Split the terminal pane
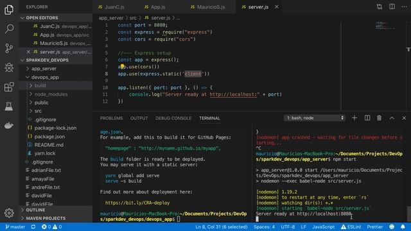The height and width of the screenshot is (231, 411). tap(367, 118)
